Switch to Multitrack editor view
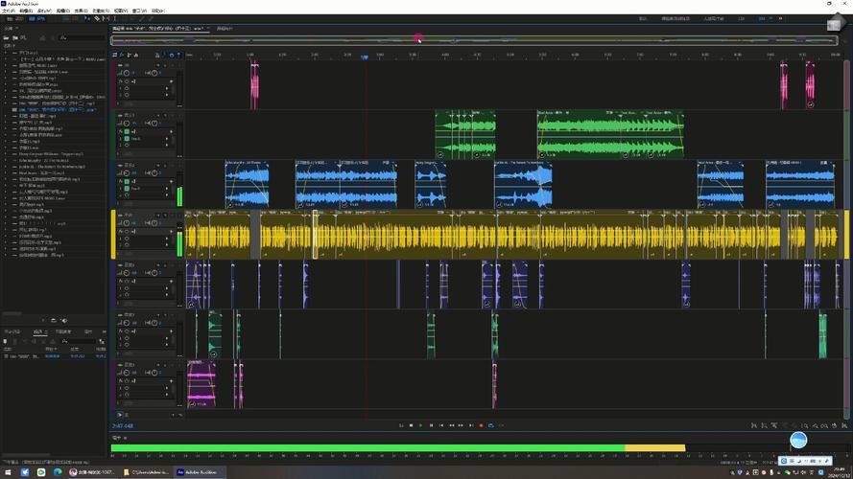Viewport: 853px width, 479px height. pyautogui.click(x=37, y=18)
